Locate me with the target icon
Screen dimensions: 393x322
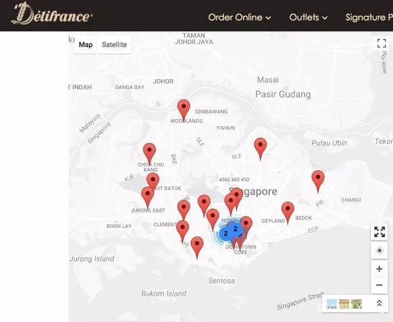380,251
